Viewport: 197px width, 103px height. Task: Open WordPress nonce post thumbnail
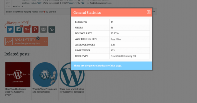[x=45, y=75]
